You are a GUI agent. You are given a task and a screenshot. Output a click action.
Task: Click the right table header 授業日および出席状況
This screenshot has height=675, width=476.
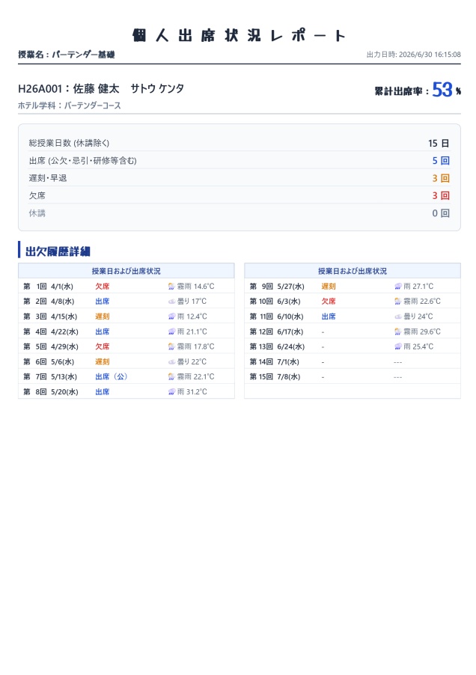[353, 271]
